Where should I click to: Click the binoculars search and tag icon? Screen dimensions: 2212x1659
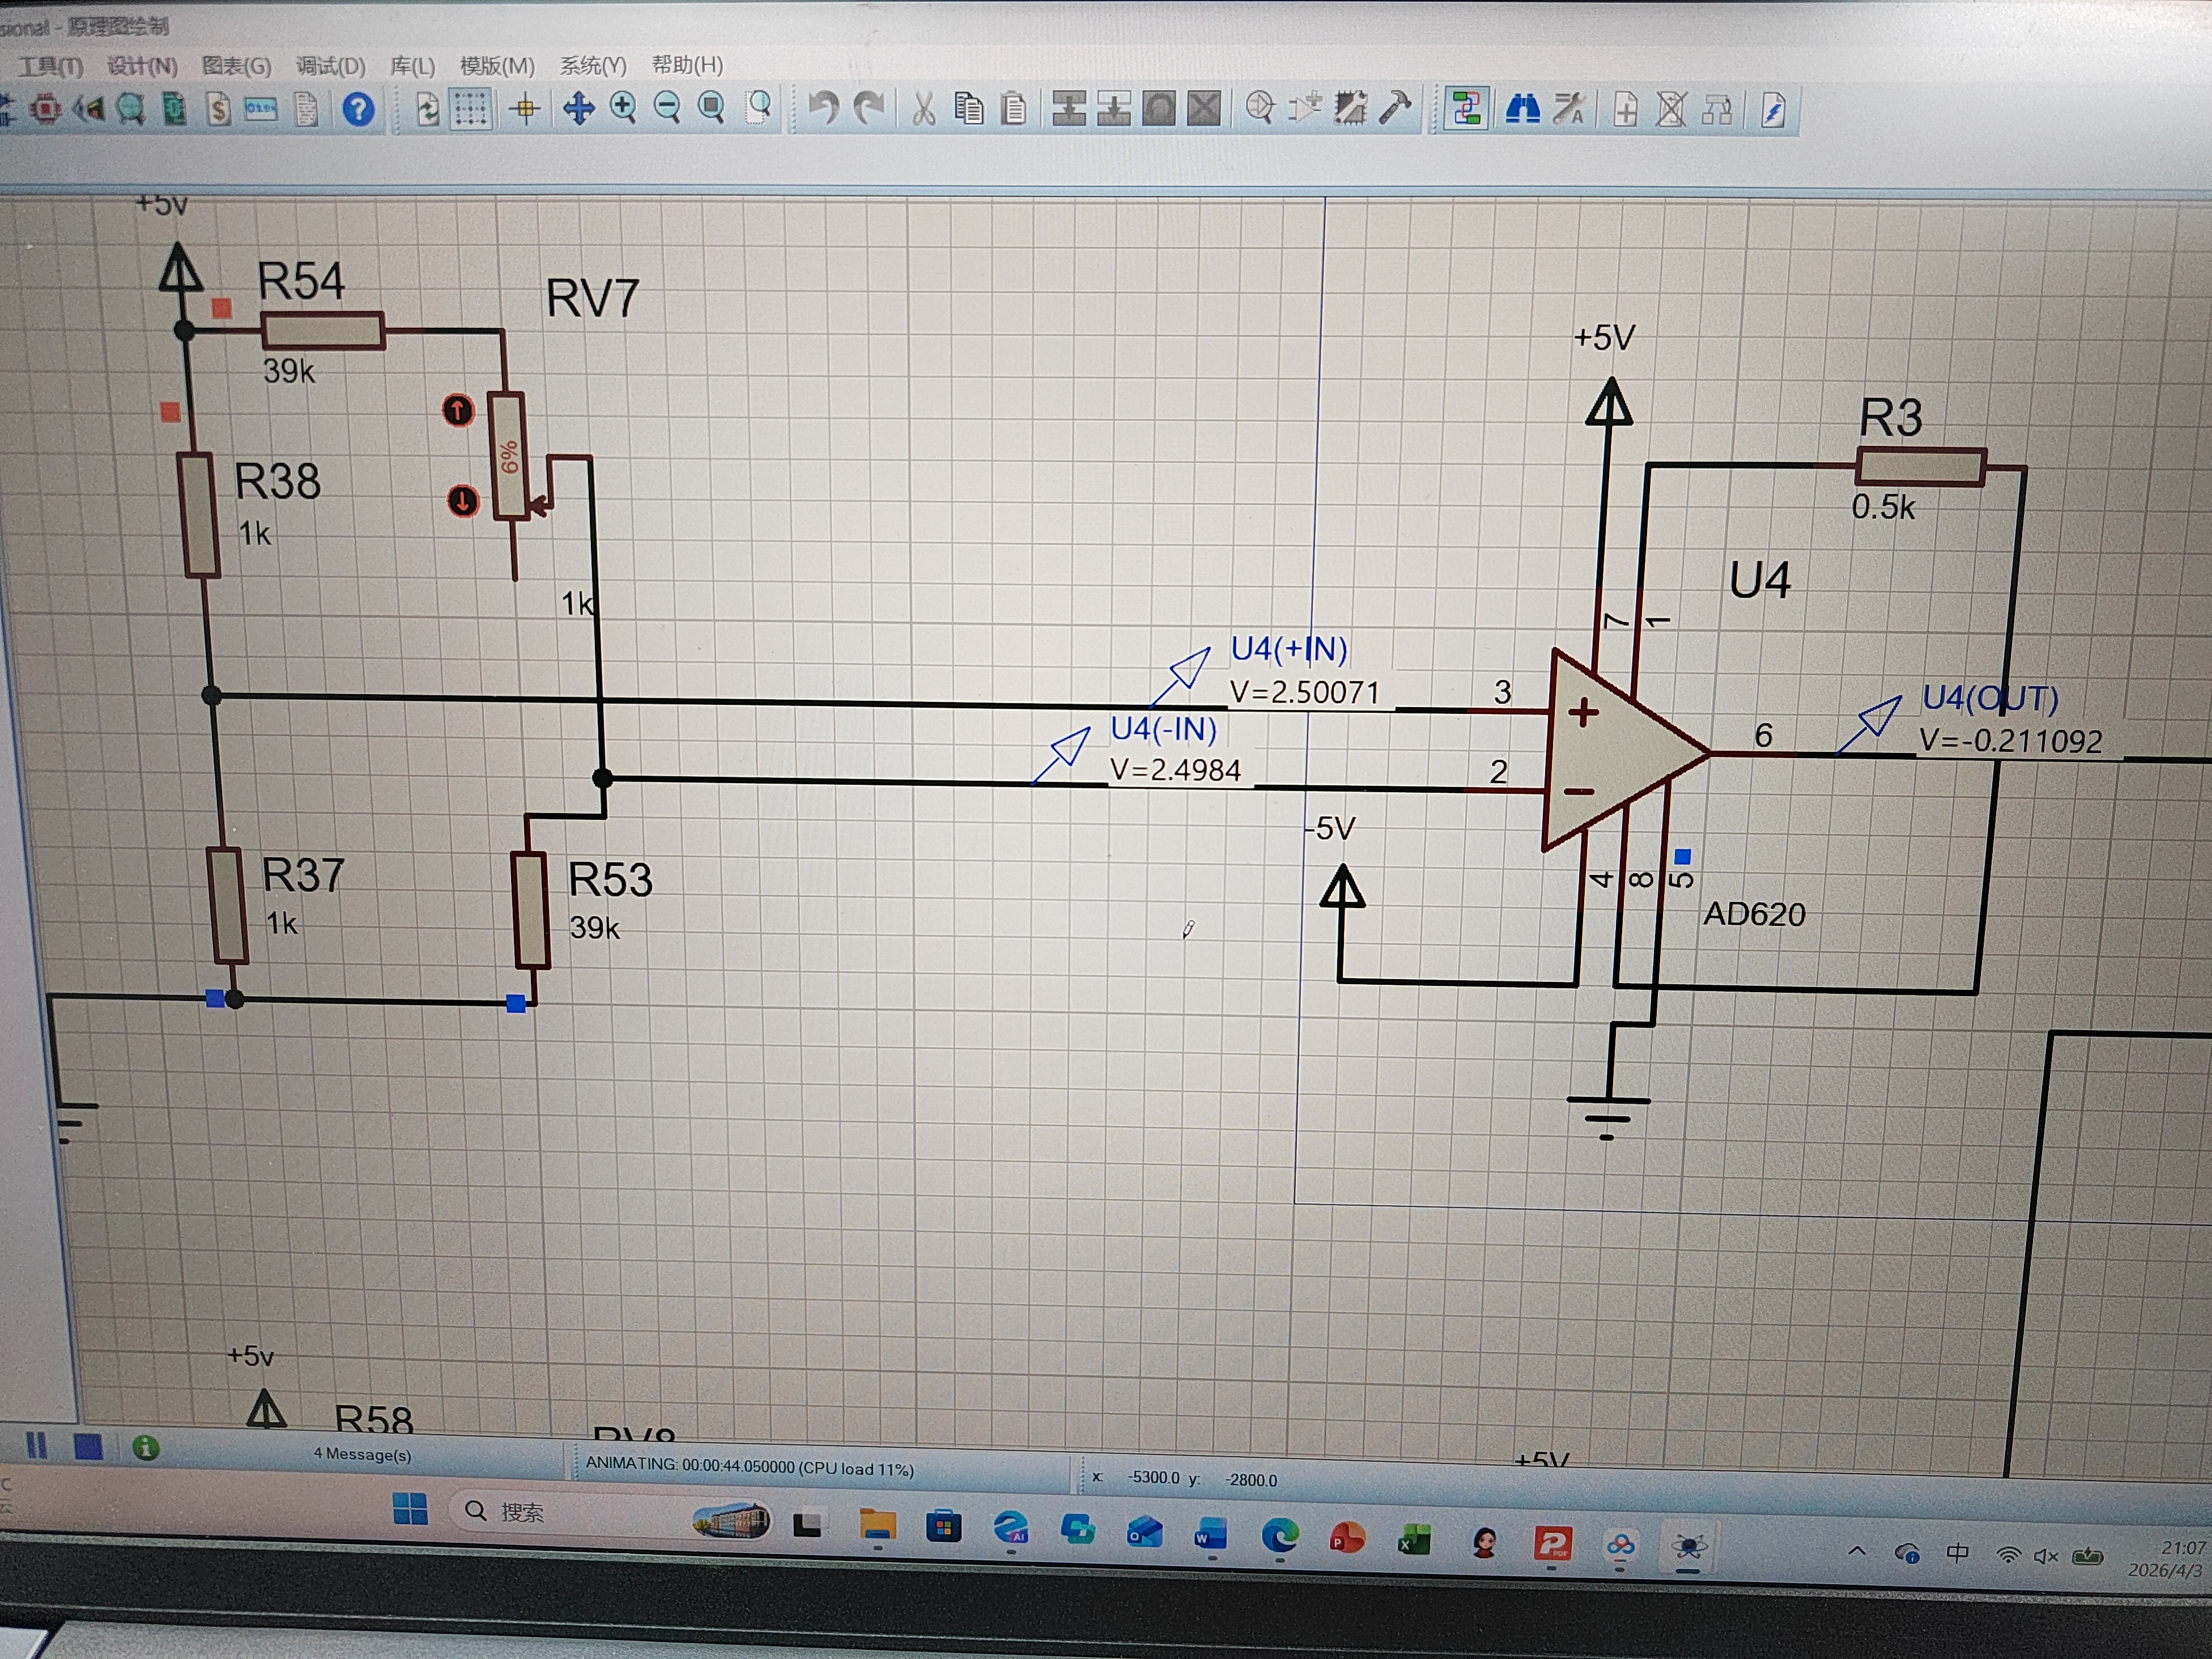point(1522,109)
